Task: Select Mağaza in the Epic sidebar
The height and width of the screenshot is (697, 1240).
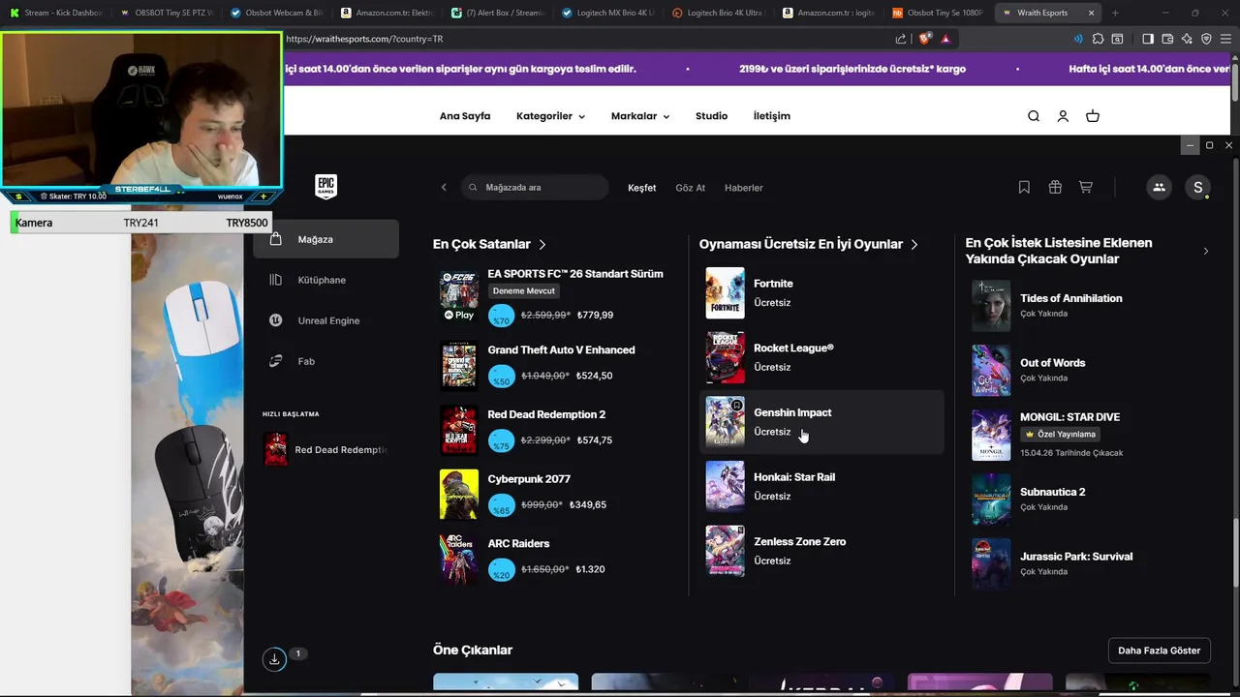Action: click(x=325, y=239)
